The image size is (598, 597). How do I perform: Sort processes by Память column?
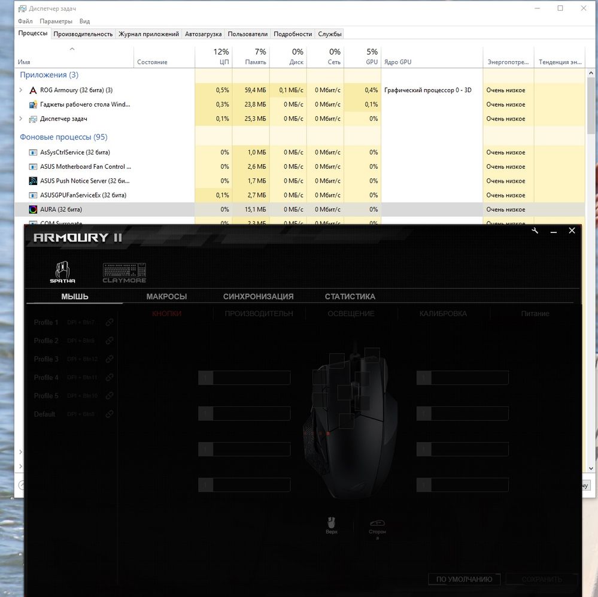251,57
